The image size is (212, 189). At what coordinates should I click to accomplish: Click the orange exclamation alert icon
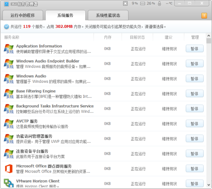pos(204,15)
